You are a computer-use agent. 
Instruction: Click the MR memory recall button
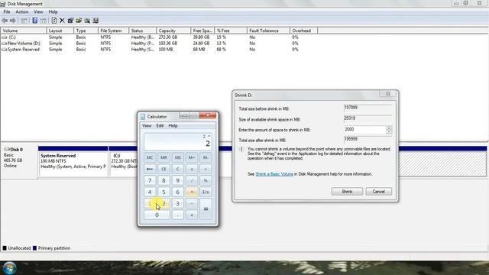click(x=164, y=157)
